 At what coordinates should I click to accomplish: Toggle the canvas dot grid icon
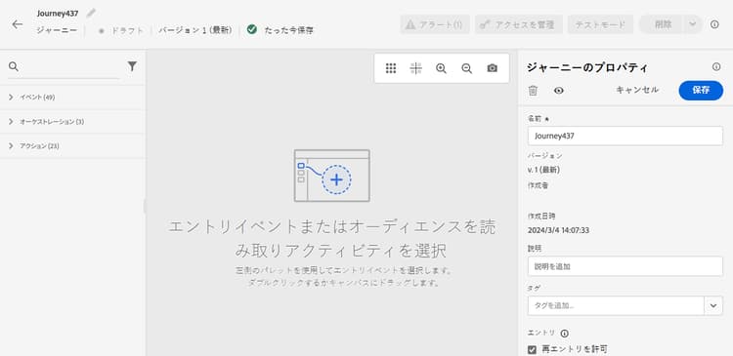391,68
